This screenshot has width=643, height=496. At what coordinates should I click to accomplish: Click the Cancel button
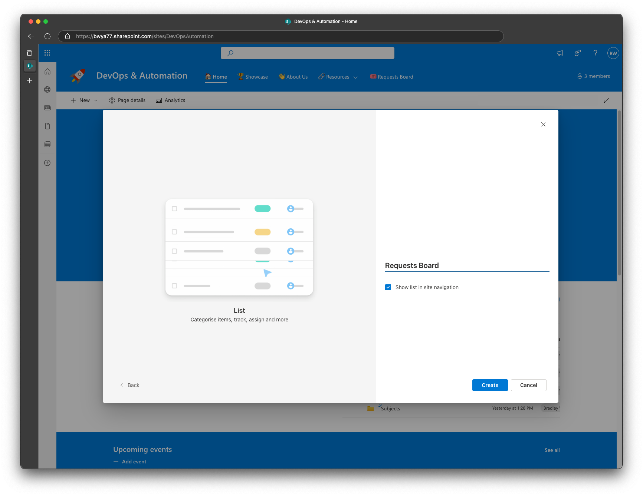528,385
